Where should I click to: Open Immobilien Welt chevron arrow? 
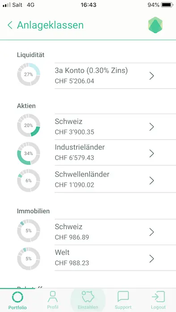pyautogui.click(x=152, y=259)
